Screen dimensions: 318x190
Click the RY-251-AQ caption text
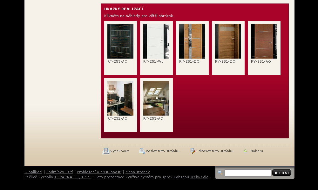261,61
